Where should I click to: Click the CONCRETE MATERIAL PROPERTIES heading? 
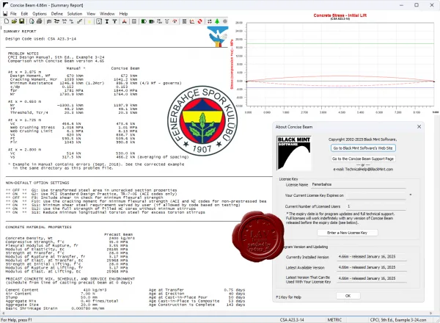click(x=38, y=227)
